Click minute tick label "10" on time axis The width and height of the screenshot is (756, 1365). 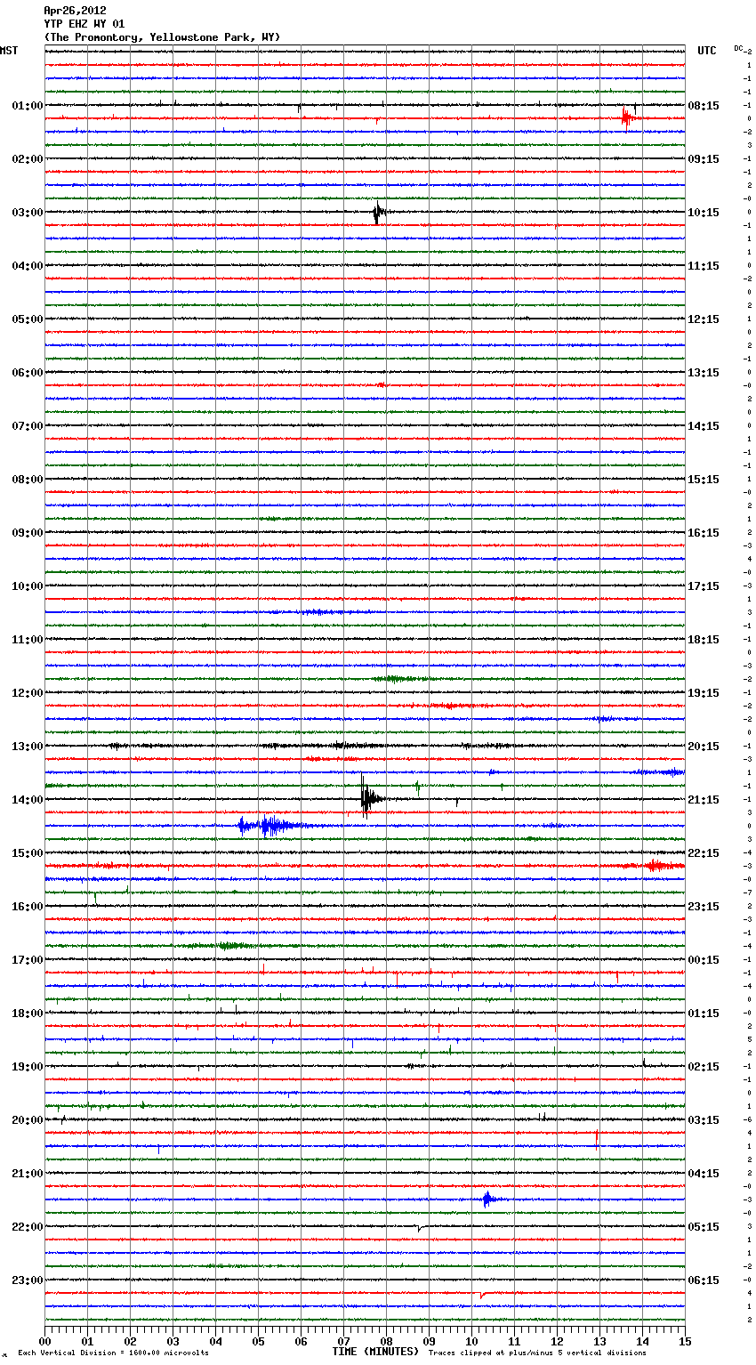(471, 1341)
